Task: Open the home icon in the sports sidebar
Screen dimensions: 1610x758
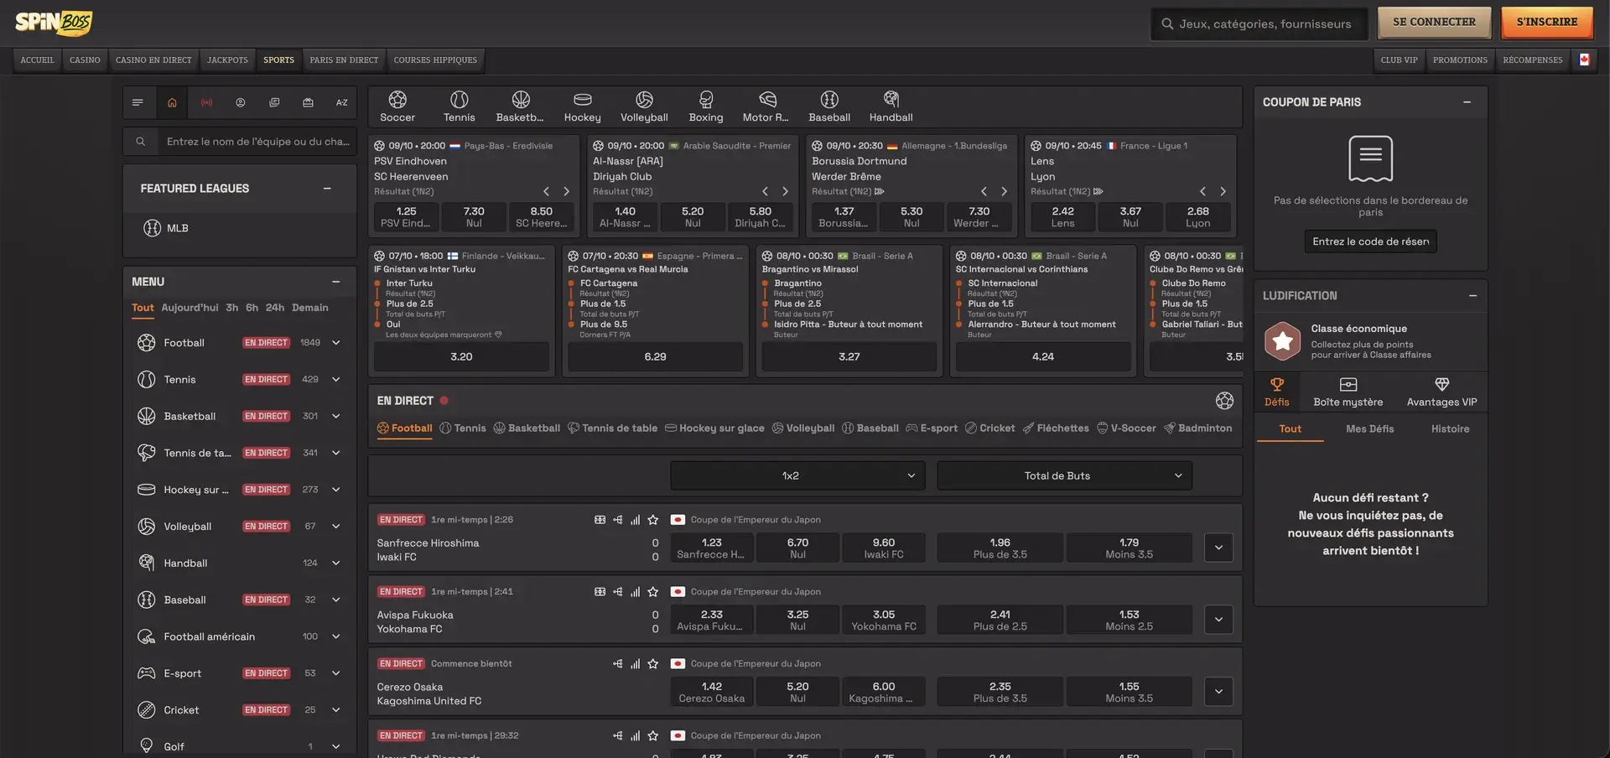Action: (172, 102)
